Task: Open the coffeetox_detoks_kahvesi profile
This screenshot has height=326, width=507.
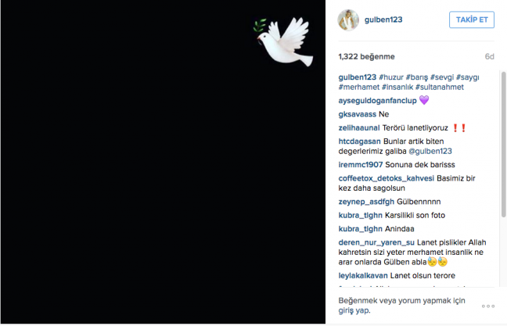Action: [x=386, y=178]
